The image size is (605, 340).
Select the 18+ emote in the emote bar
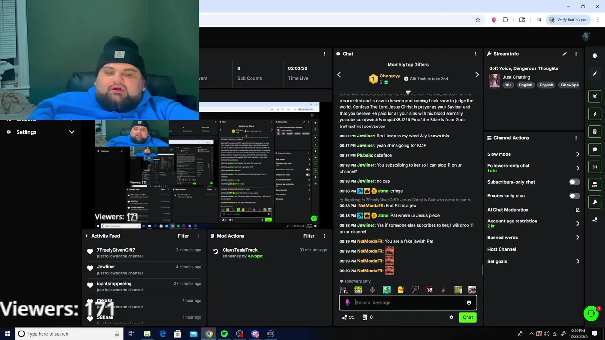coord(429,289)
